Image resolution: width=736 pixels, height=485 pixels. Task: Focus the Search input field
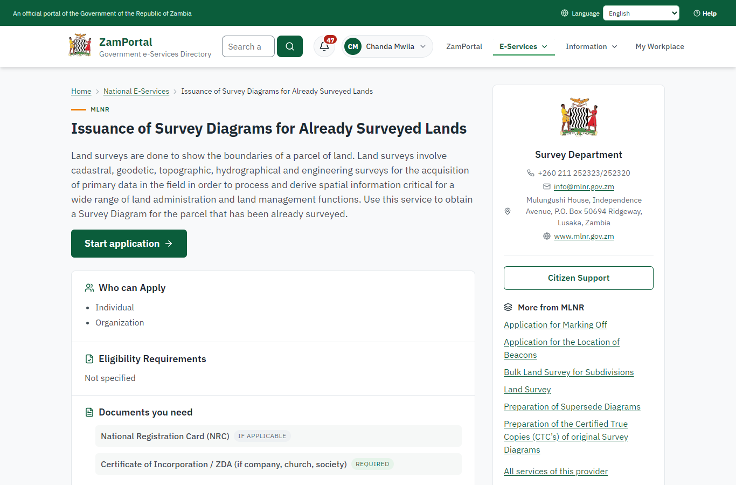[248, 46]
